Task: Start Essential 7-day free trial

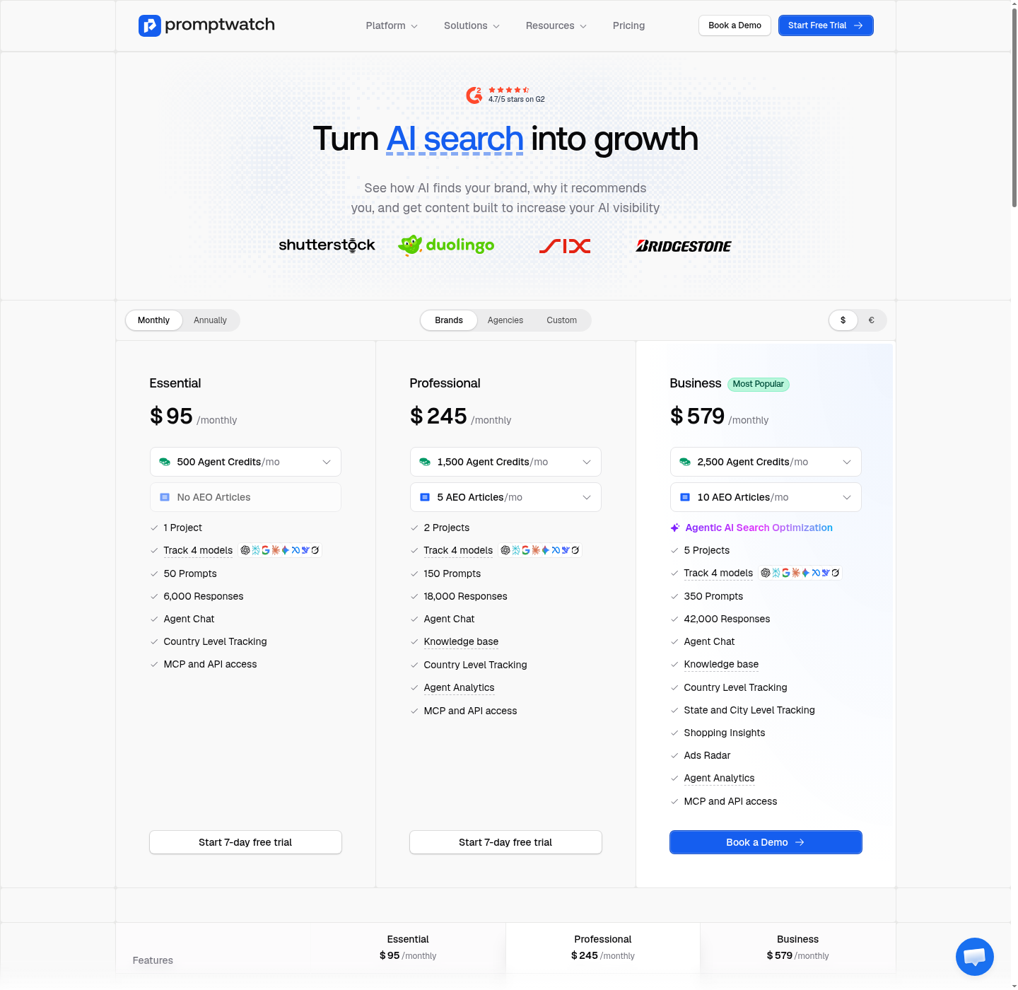Action: click(x=245, y=842)
